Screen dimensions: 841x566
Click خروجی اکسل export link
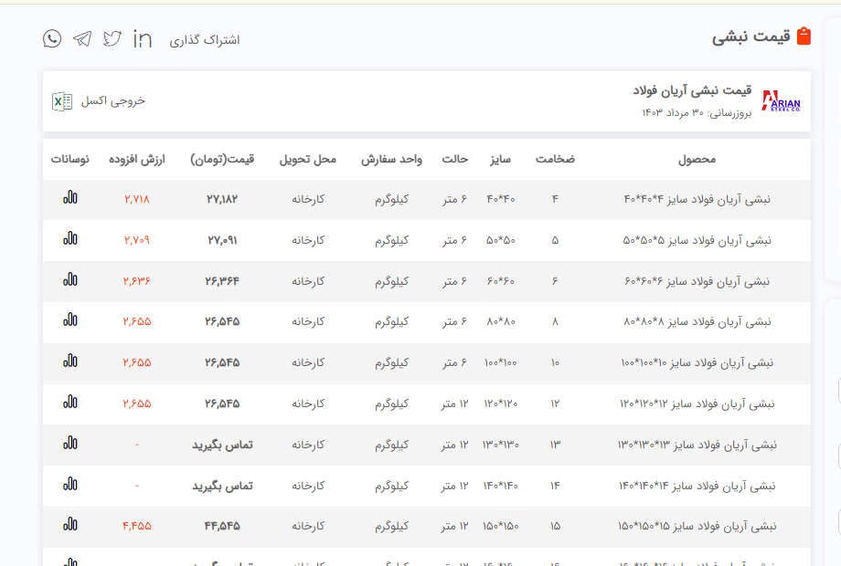113,101
